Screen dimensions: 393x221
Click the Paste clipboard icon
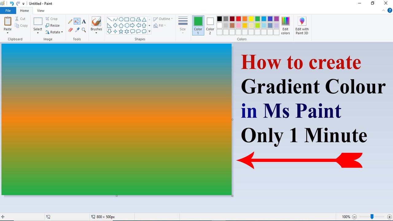click(x=8, y=21)
